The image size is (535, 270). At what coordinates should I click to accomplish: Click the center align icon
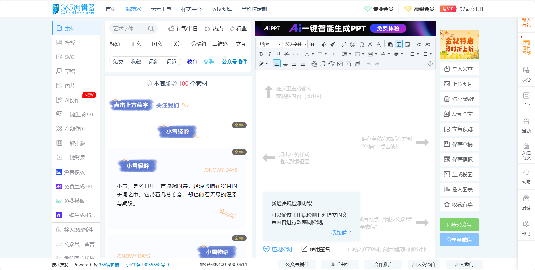285,64
